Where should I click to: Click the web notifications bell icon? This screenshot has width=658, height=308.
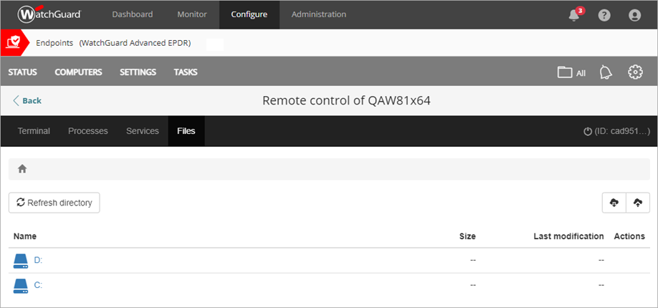point(606,72)
